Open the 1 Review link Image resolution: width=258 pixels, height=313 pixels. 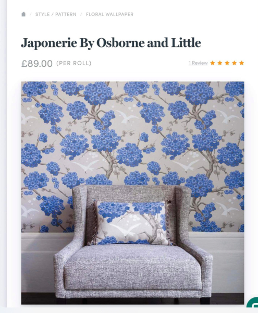click(198, 63)
